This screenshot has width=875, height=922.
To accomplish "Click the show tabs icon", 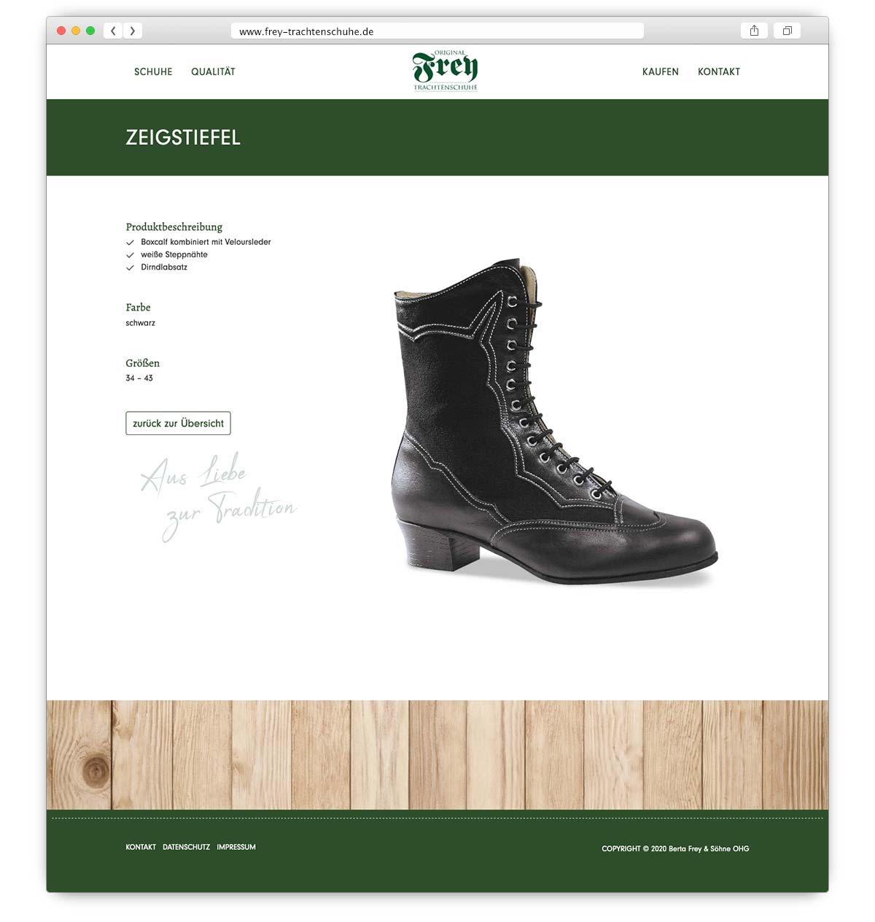I will click(787, 31).
